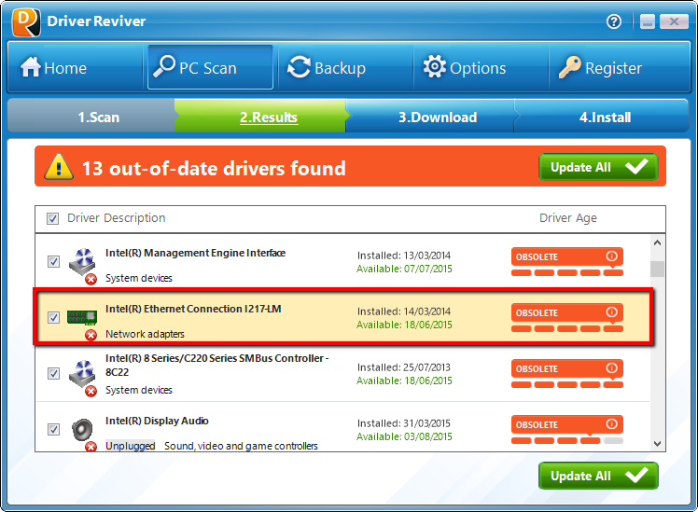Click 13 out-of-date drivers found text

click(214, 168)
